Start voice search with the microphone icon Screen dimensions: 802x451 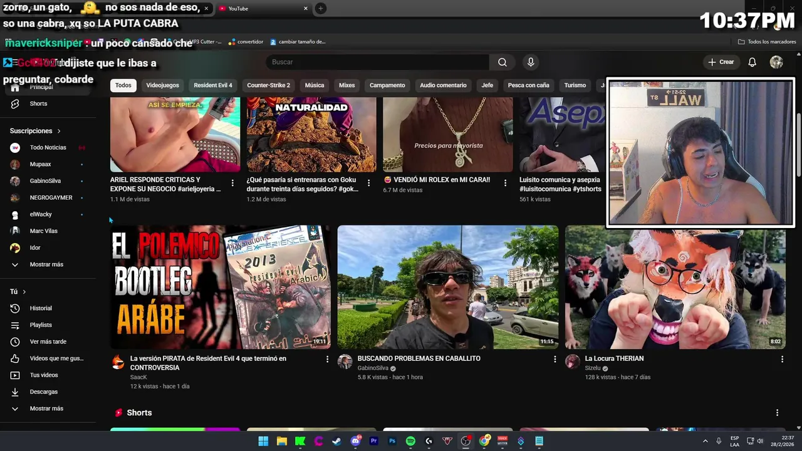point(531,62)
